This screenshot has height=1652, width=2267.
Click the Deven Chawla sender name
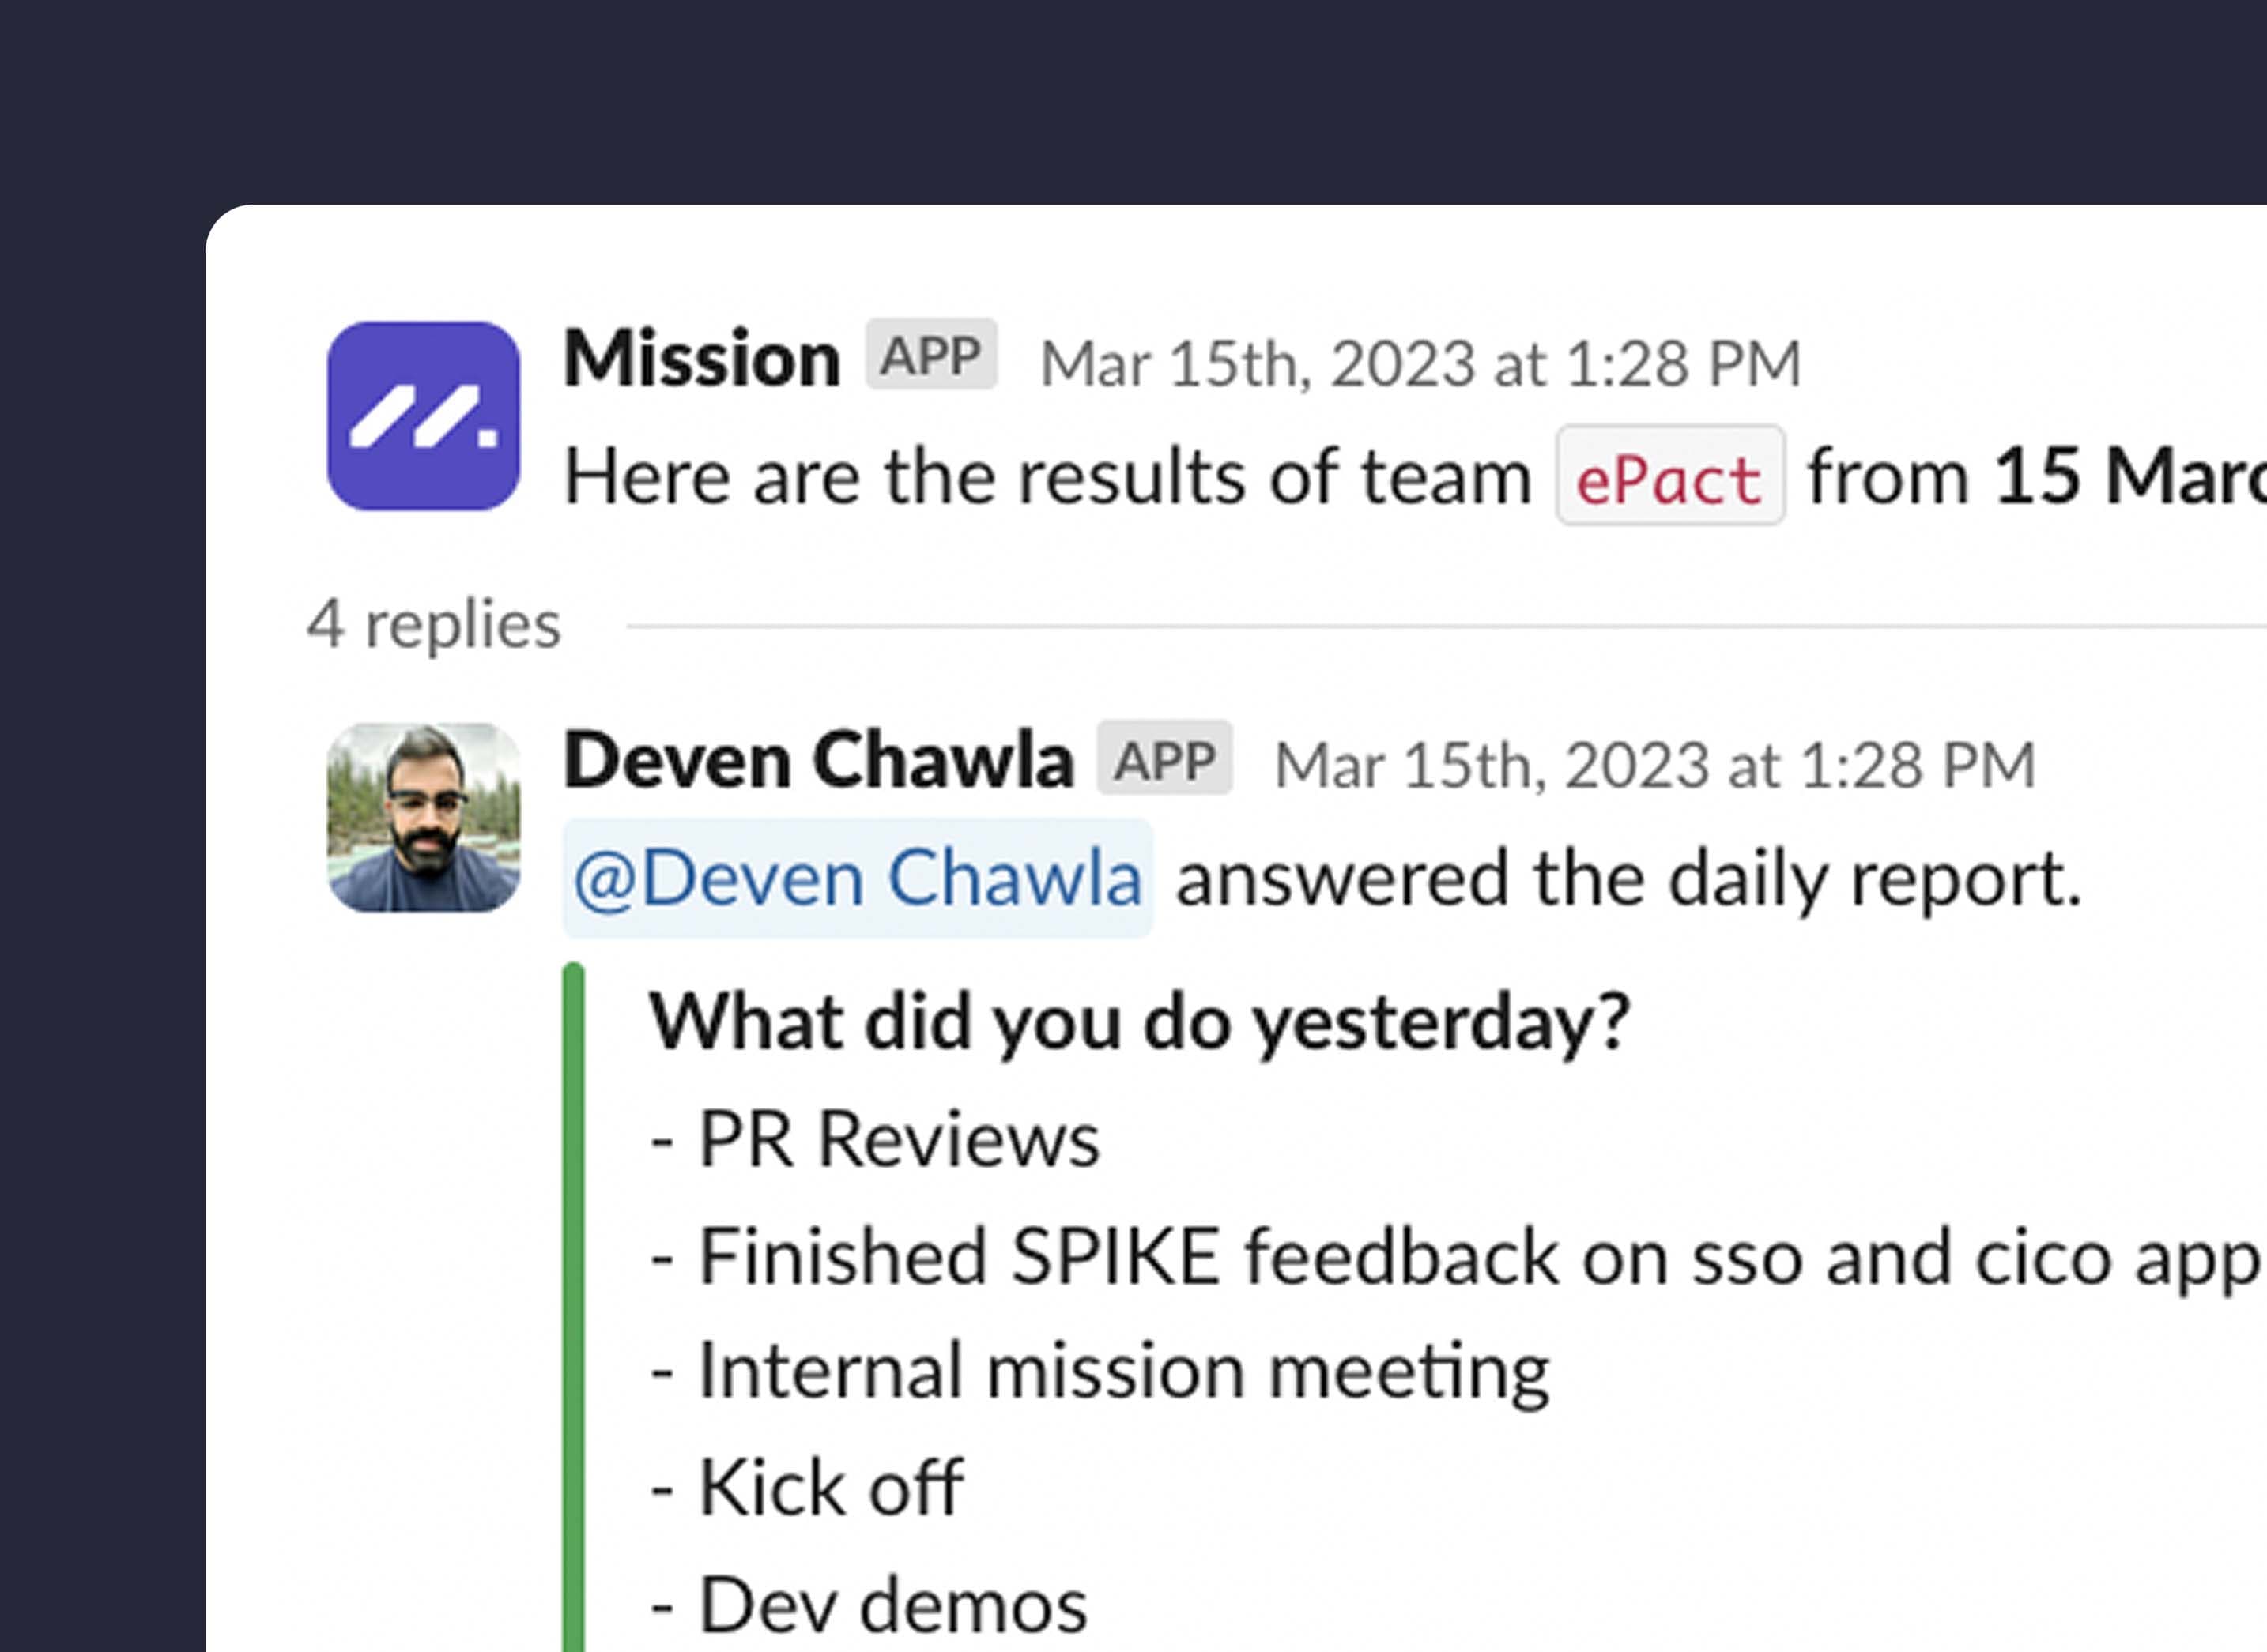pos(818,761)
